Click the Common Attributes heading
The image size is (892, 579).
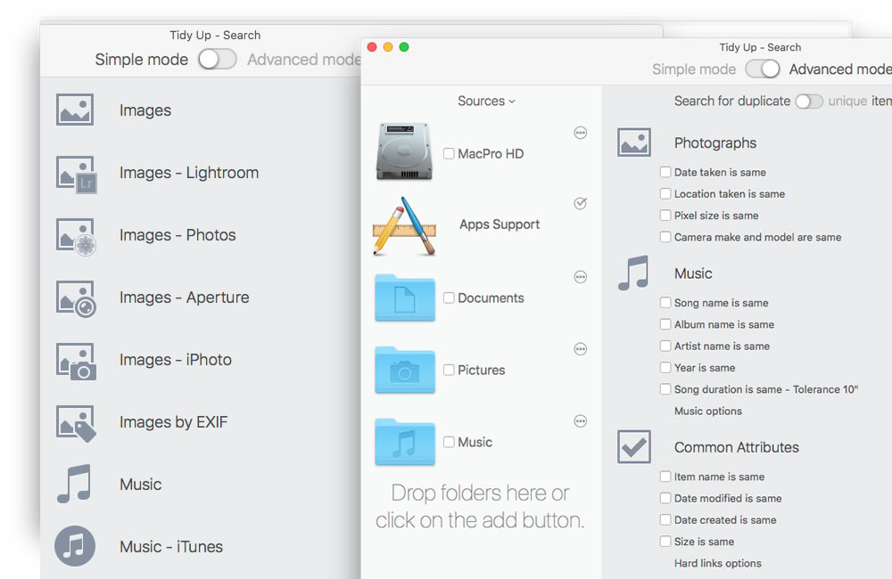coord(737,447)
